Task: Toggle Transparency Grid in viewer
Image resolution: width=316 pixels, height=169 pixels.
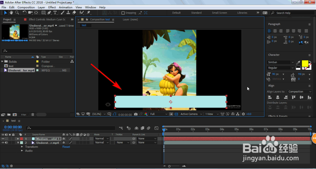Action: pyautogui.click(x=176, y=114)
